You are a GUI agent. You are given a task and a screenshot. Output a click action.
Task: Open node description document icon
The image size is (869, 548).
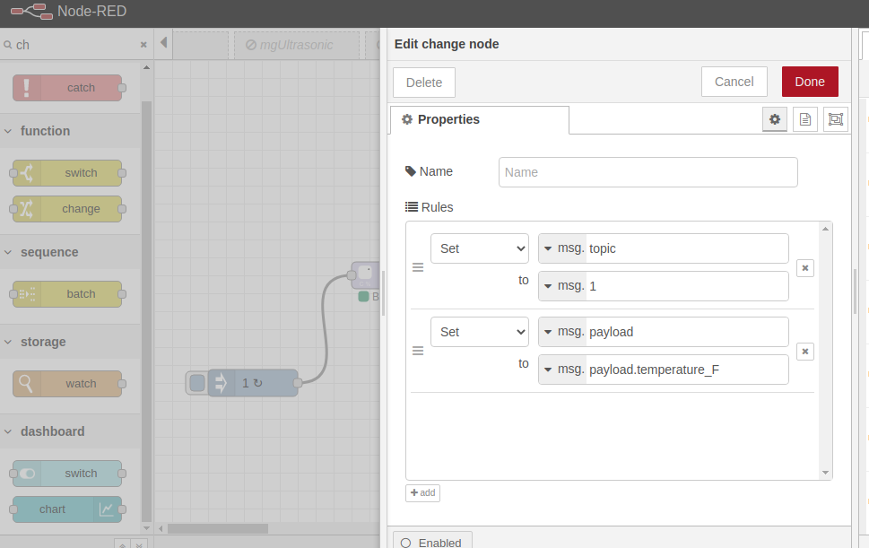pos(805,119)
